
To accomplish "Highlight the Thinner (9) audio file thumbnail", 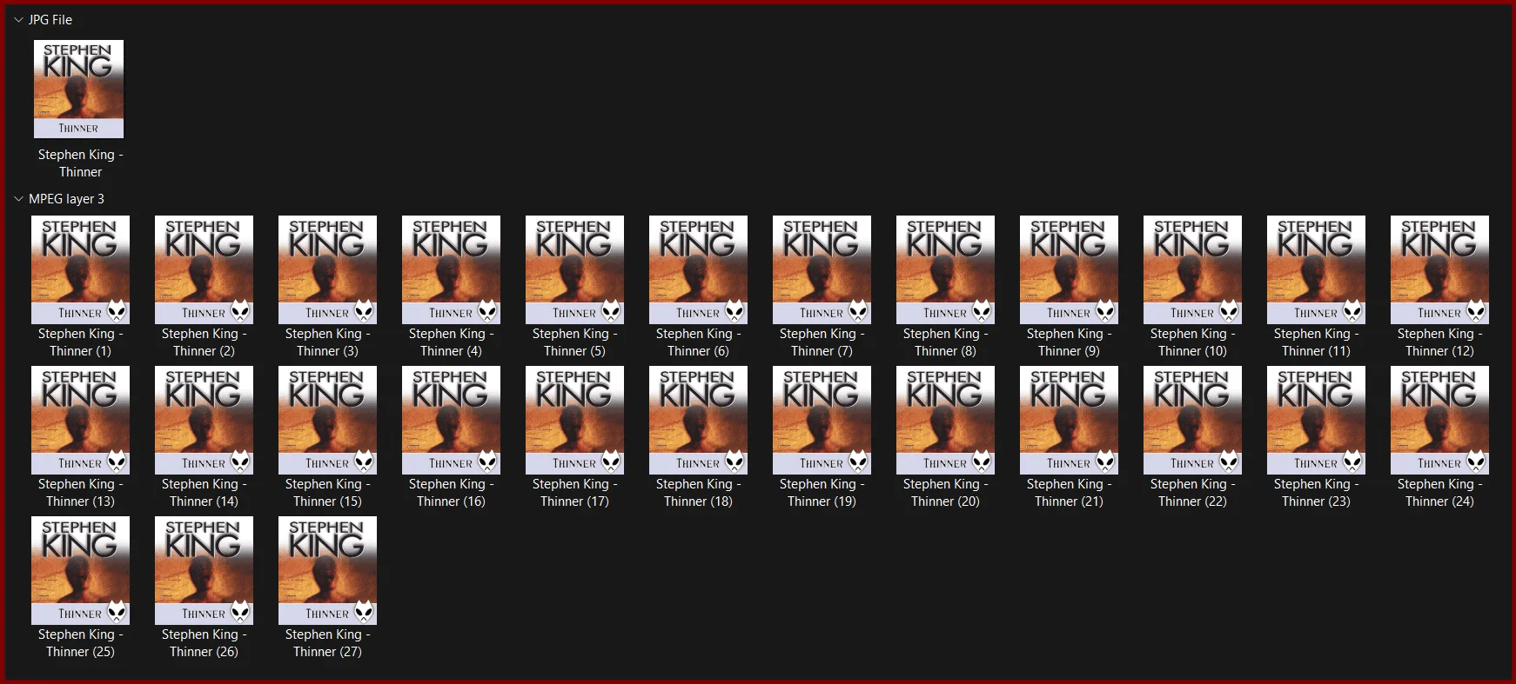I will 1069,269.
